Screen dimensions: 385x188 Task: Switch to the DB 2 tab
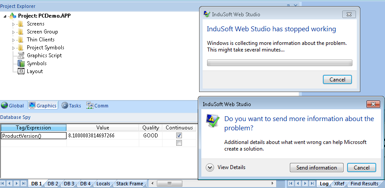click(x=53, y=184)
